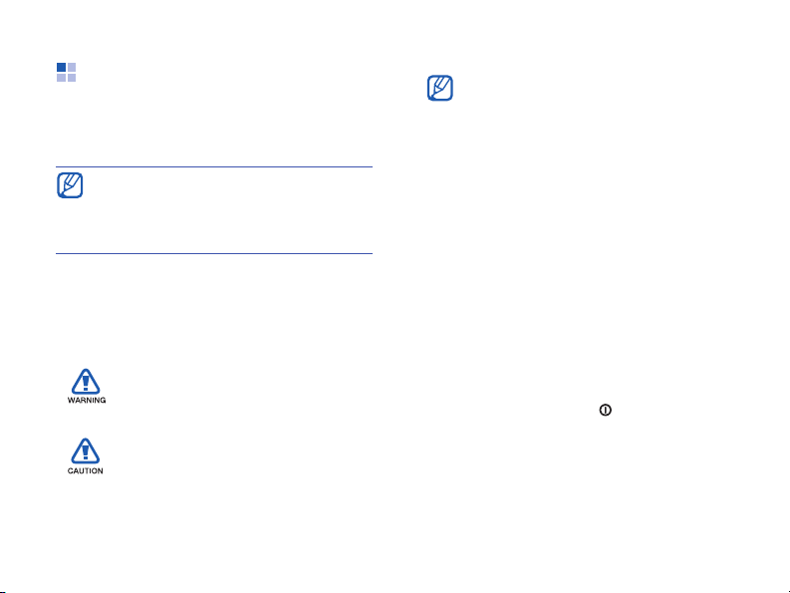Click the exclamation mark inside the WARNING triangle

pyautogui.click(x=86, y=383)
